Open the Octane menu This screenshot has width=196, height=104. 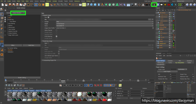[x=83, y=1]
